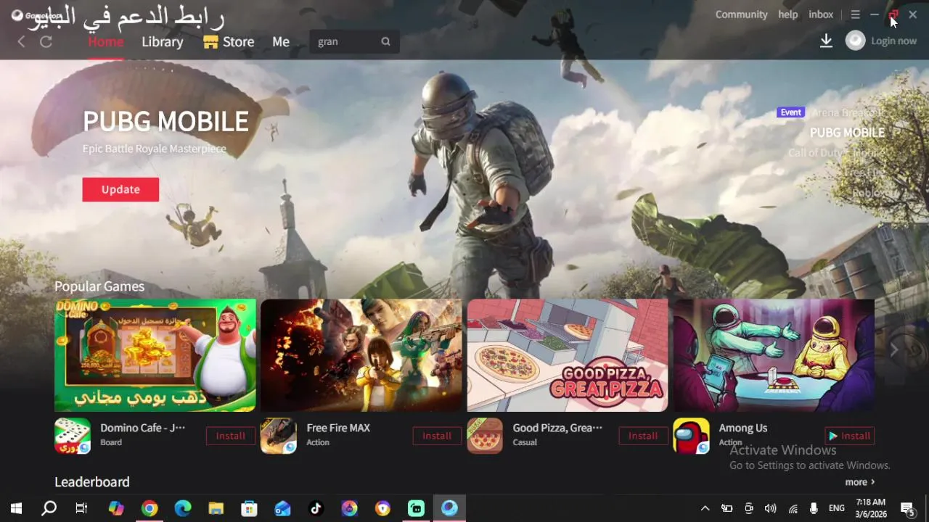This screenshot has height=522, width=929.
Task: Launch Copilot from the taskbar
Action: [116, 508]
